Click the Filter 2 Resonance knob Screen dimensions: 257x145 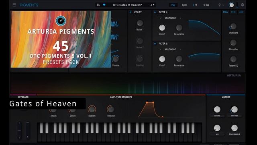[x=179, y=59]
